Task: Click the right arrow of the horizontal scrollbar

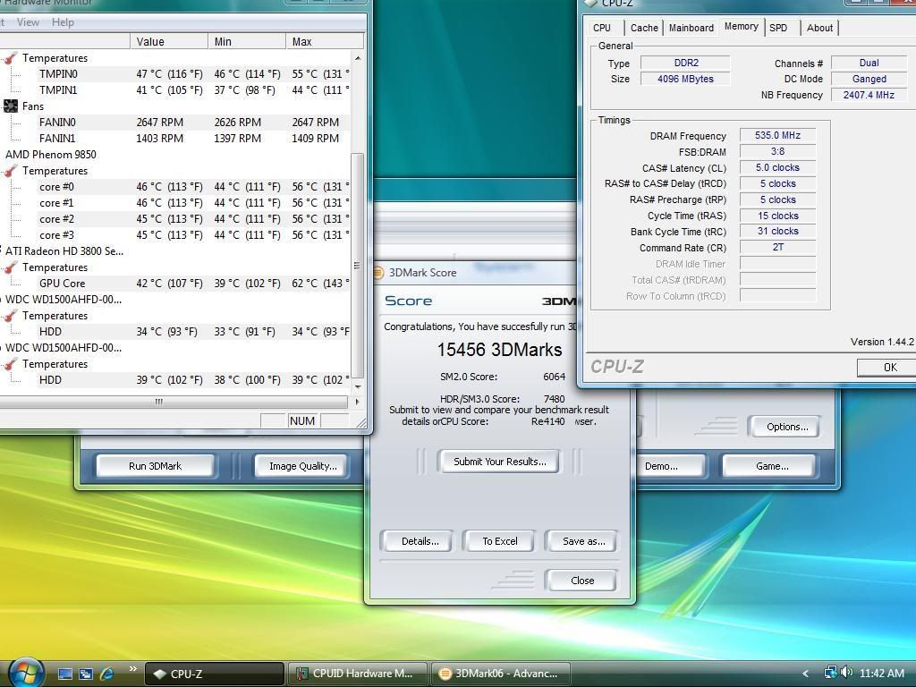Action: pos(357,402)
